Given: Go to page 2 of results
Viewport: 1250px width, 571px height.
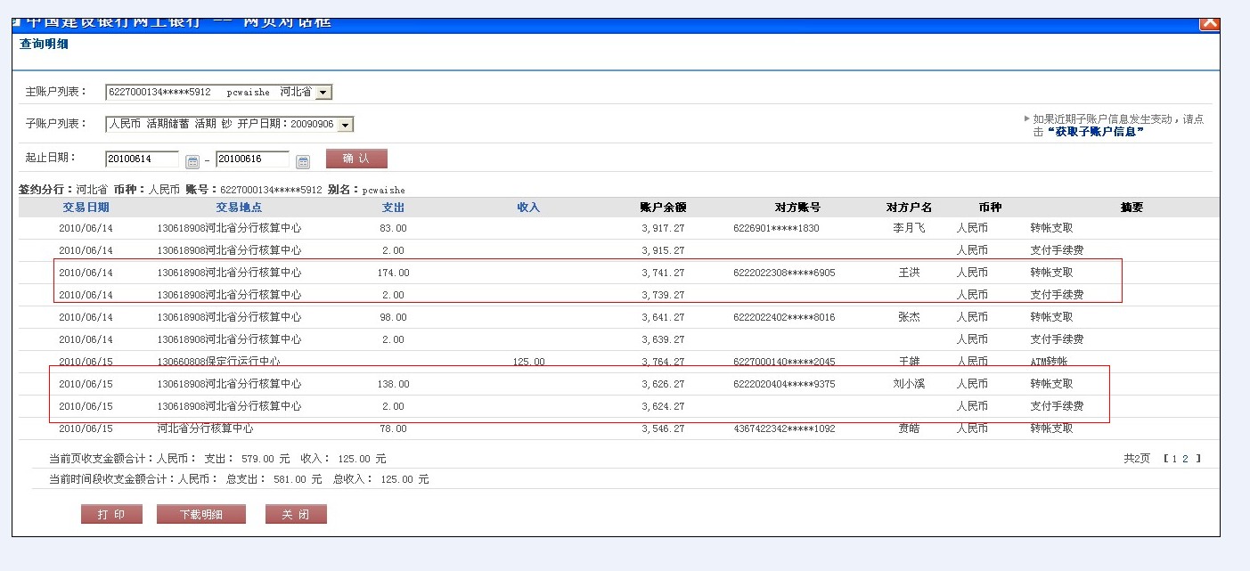Looking at the screenshot, I should tap(1185, 459).
